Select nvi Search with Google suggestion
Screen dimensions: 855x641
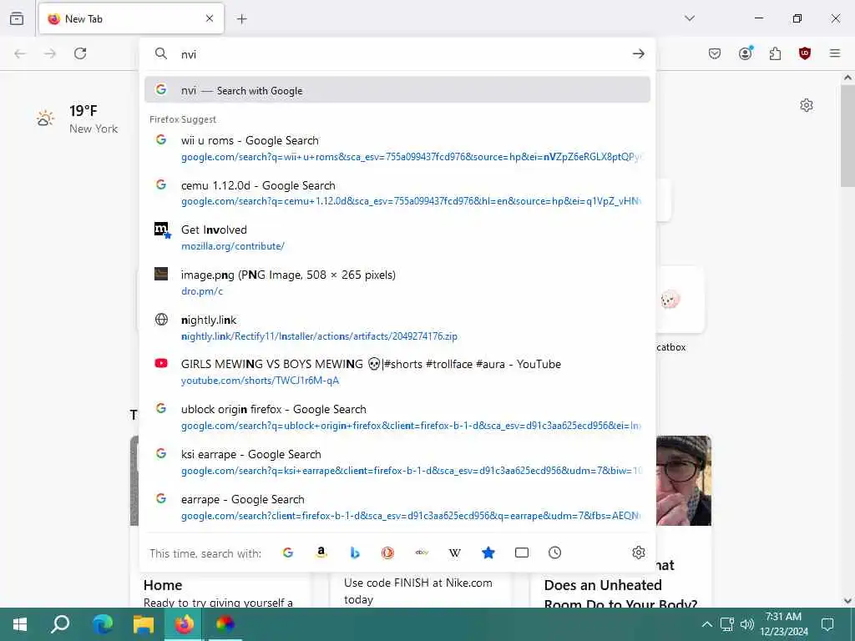pos(397,90)
